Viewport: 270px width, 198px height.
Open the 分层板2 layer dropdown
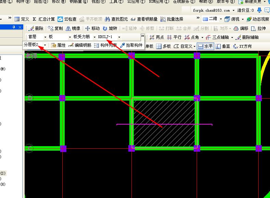[45, 45]
